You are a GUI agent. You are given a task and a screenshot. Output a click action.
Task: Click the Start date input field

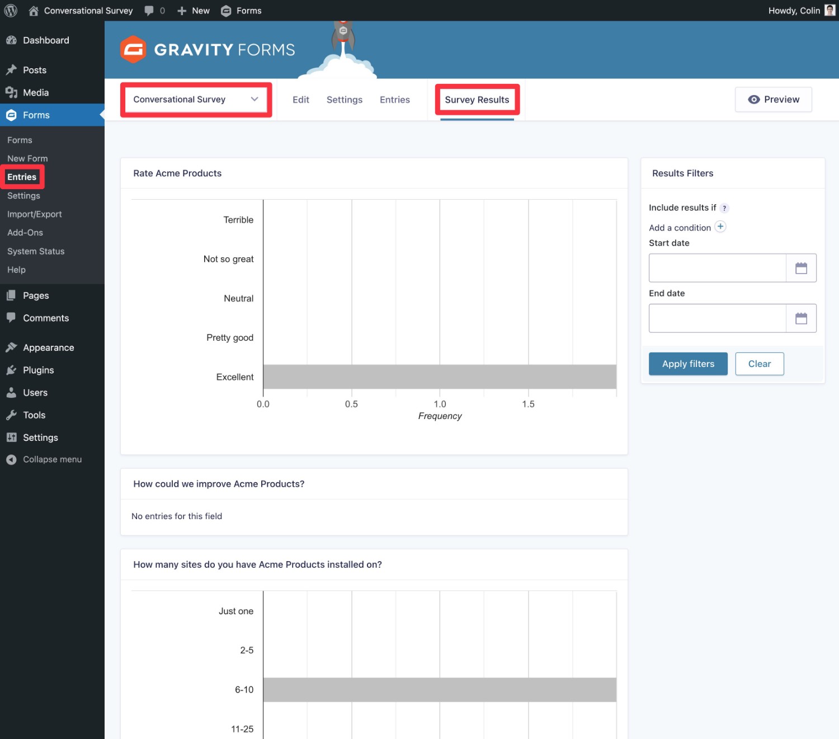click(718, 268)
